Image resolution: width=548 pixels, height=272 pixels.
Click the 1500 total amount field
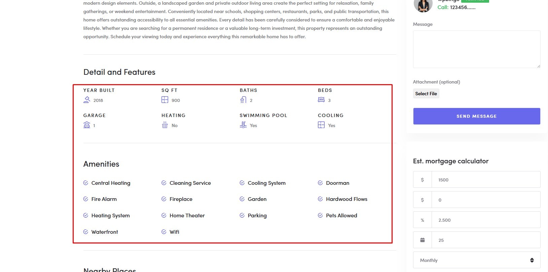tap(486, 180)
